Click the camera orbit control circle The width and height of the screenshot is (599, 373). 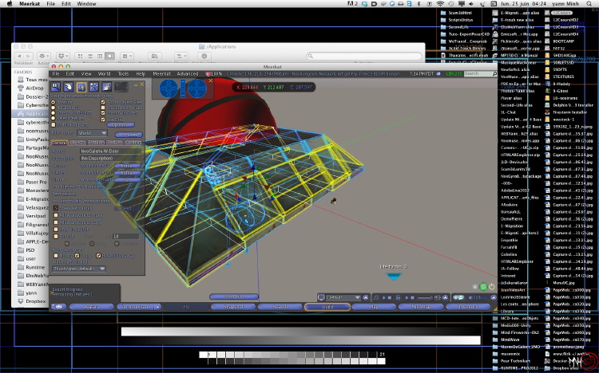click(x=169, y=88)
